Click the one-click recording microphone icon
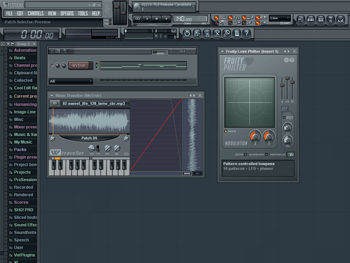The height and width of the screenshot is (263, 350). pyautogui.click(x=227, y=34)
